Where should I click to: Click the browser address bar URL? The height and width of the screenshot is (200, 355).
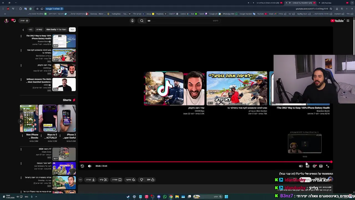(x=312, y=9)
